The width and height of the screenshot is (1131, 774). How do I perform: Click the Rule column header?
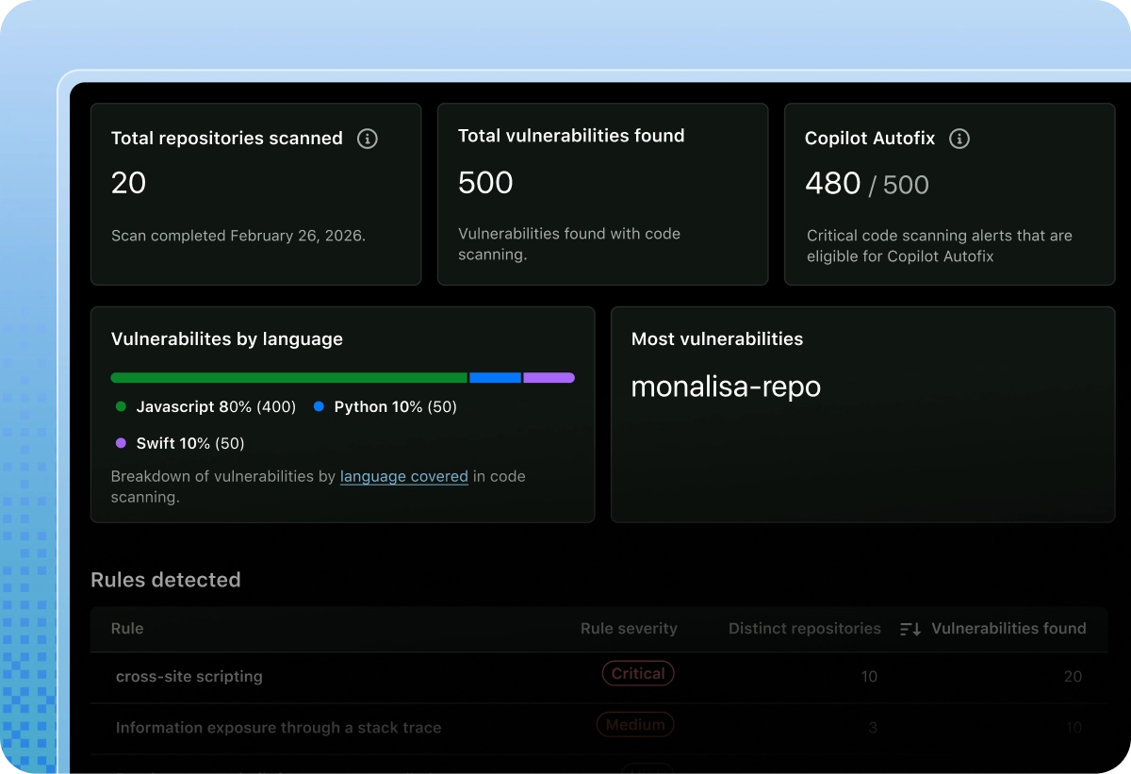(127, 629)
